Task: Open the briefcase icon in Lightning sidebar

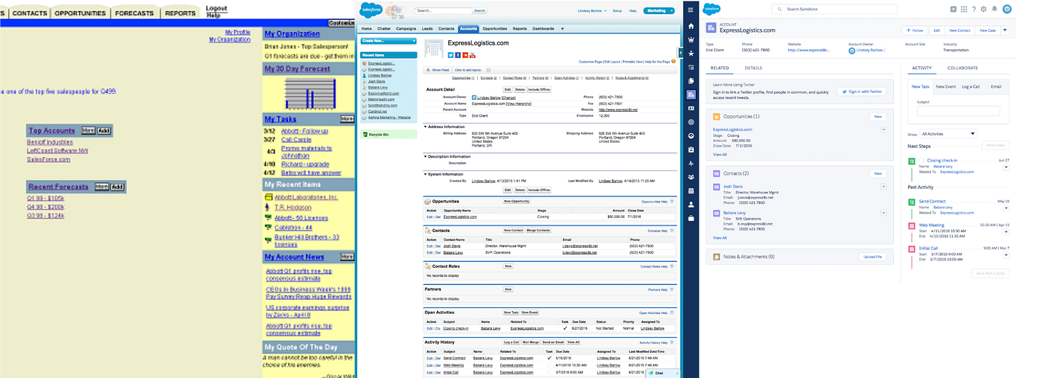Action: point(691,217)
